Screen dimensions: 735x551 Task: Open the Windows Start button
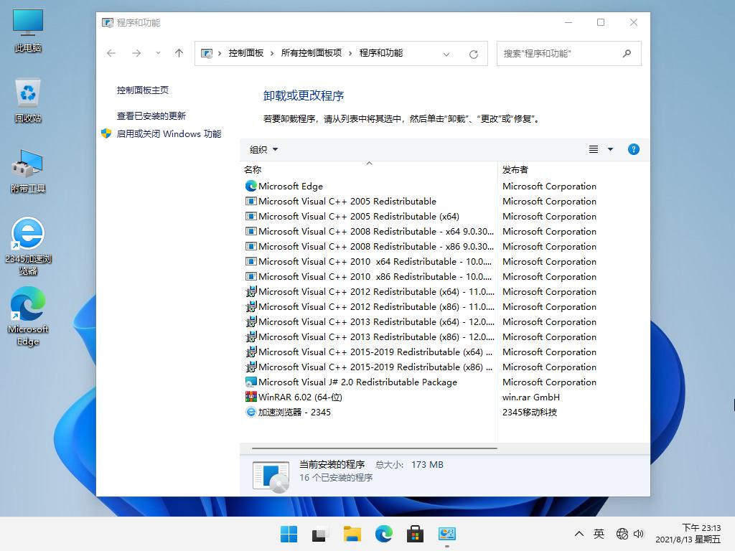click(x=289, y=534)
